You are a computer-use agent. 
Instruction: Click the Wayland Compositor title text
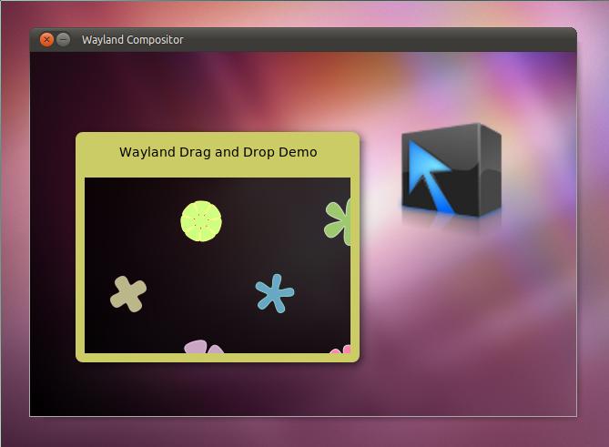(132, 40)
